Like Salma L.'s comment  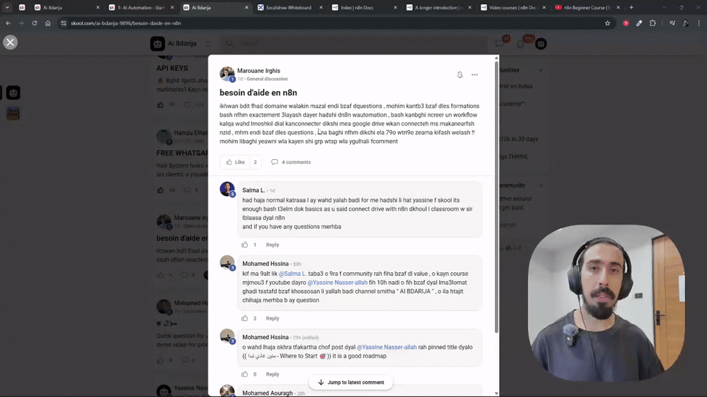245,245
